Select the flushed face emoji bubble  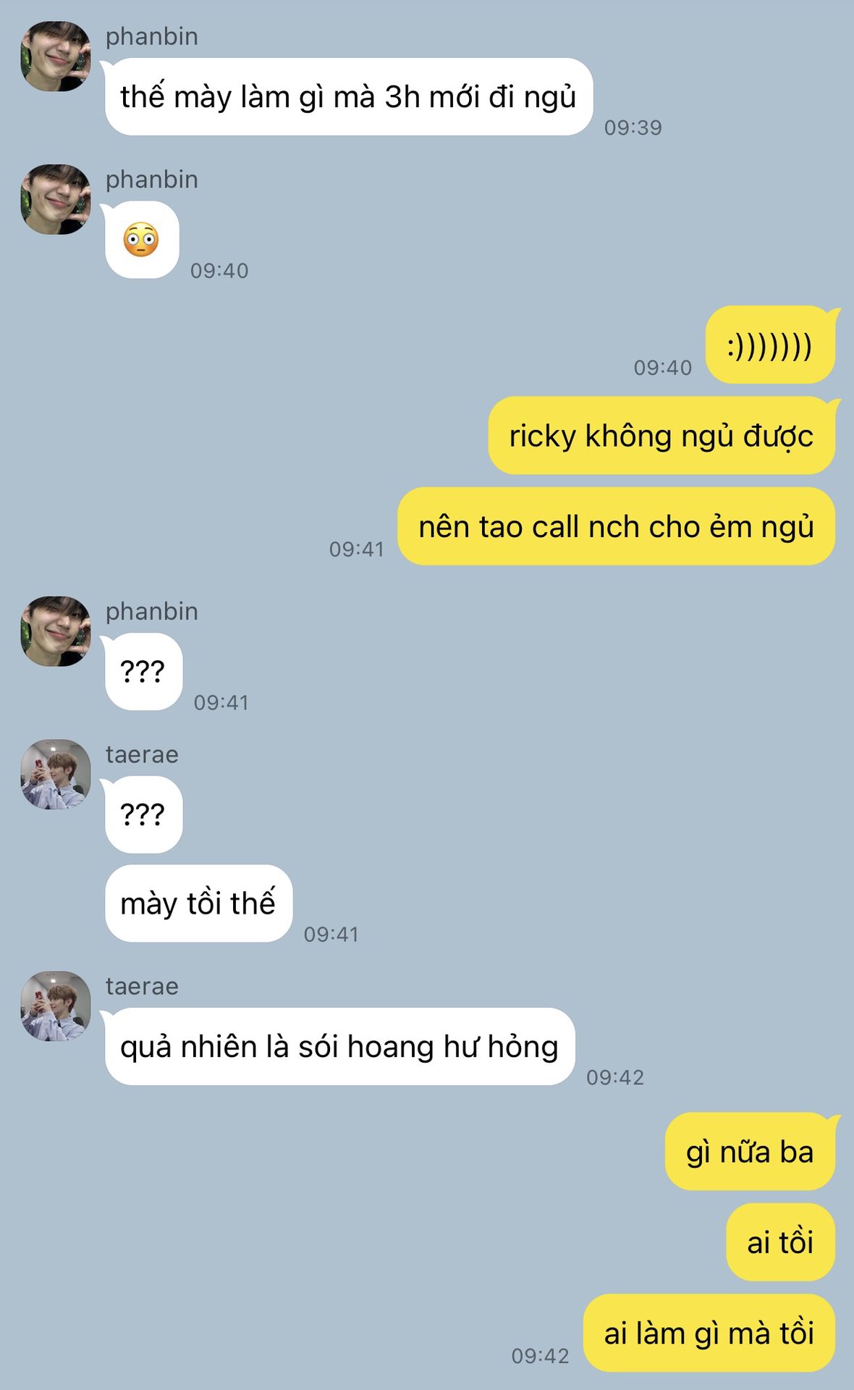(142, 240)
